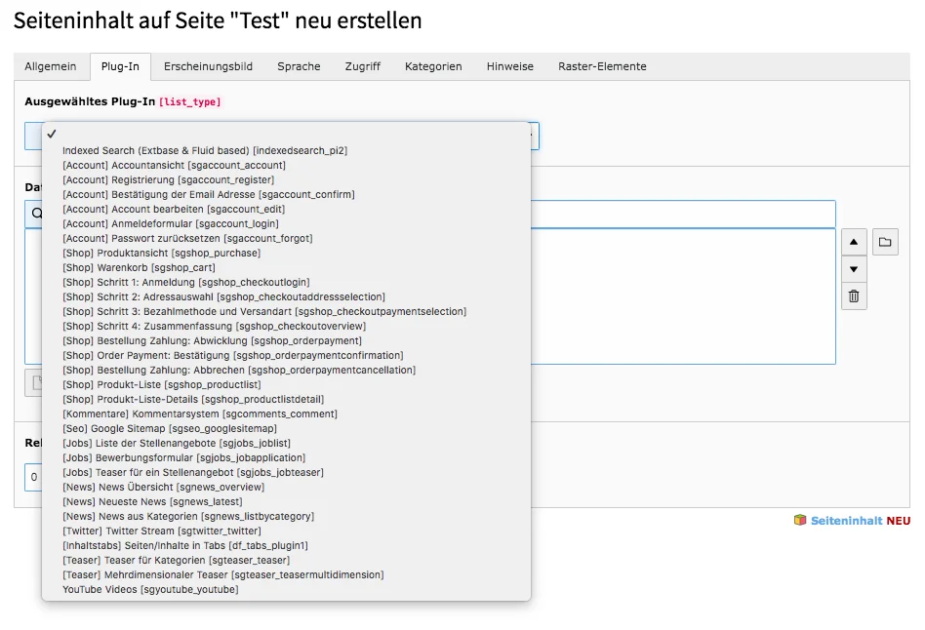Screen dimensions: 925x630
Task: Click the colored cube content element icon
Action: [x=797, y=521]
